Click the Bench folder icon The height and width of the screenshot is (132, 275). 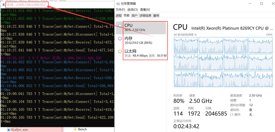tap(75, 129)
